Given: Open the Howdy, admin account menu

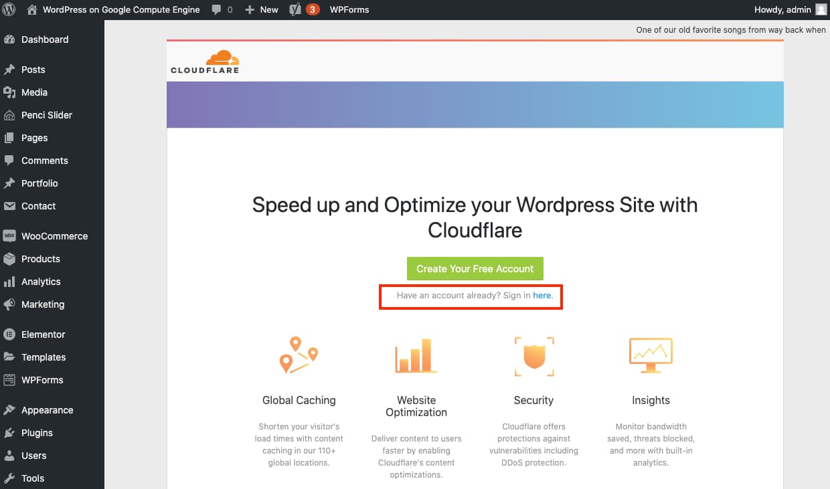Looking at the screenshot, I should (791, 10).
